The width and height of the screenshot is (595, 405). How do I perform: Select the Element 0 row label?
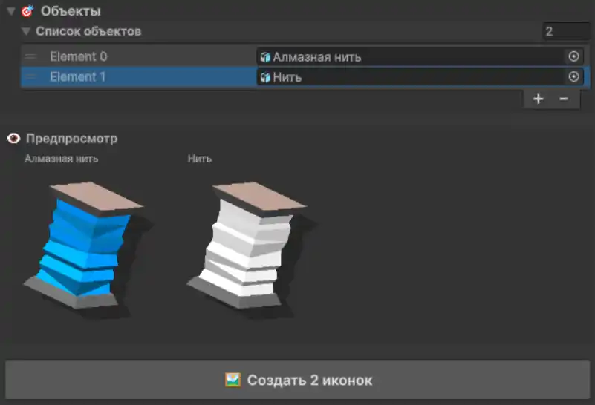[79, 57]
